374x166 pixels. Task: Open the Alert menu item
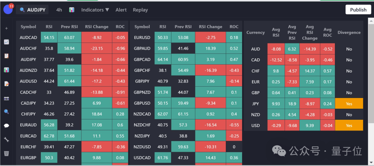tap(121, 10)
